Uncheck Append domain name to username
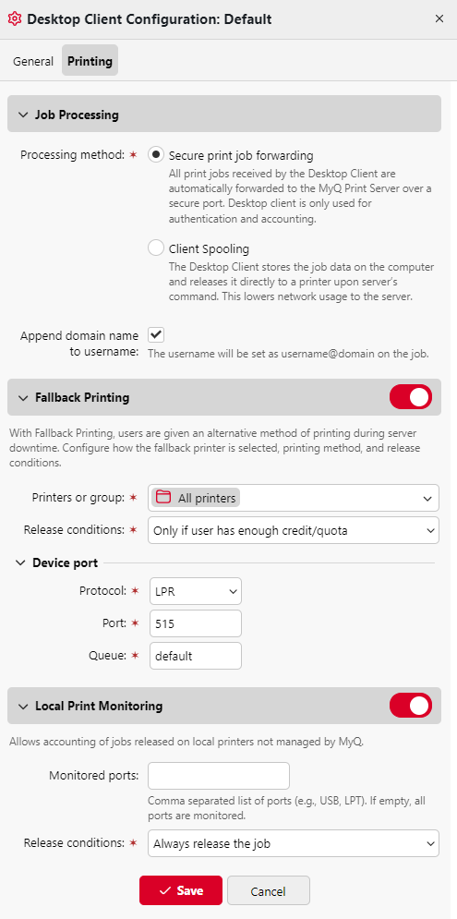This screenshot has width=457, height=919. (x=156, y=334)
